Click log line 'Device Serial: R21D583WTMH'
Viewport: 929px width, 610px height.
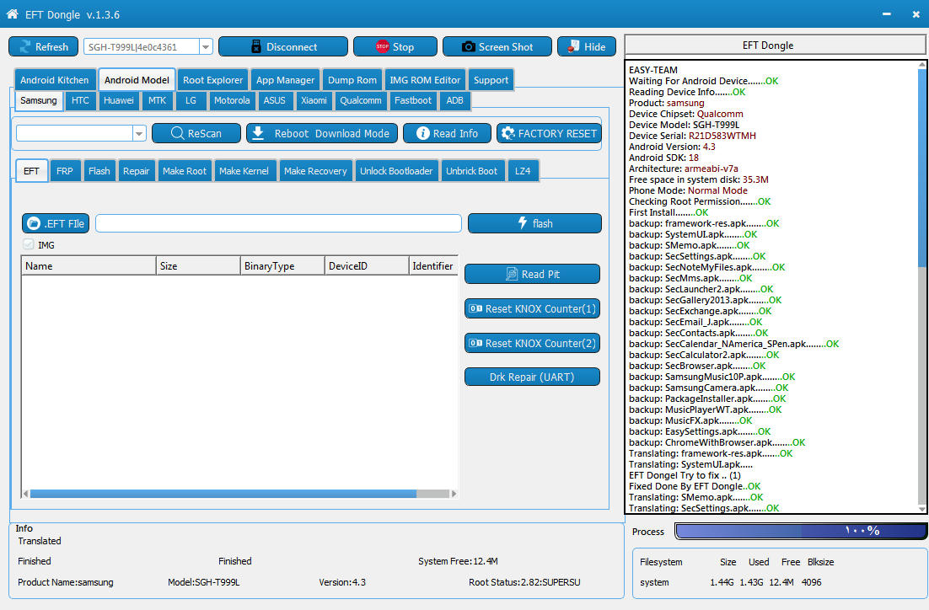coord(692,136)
